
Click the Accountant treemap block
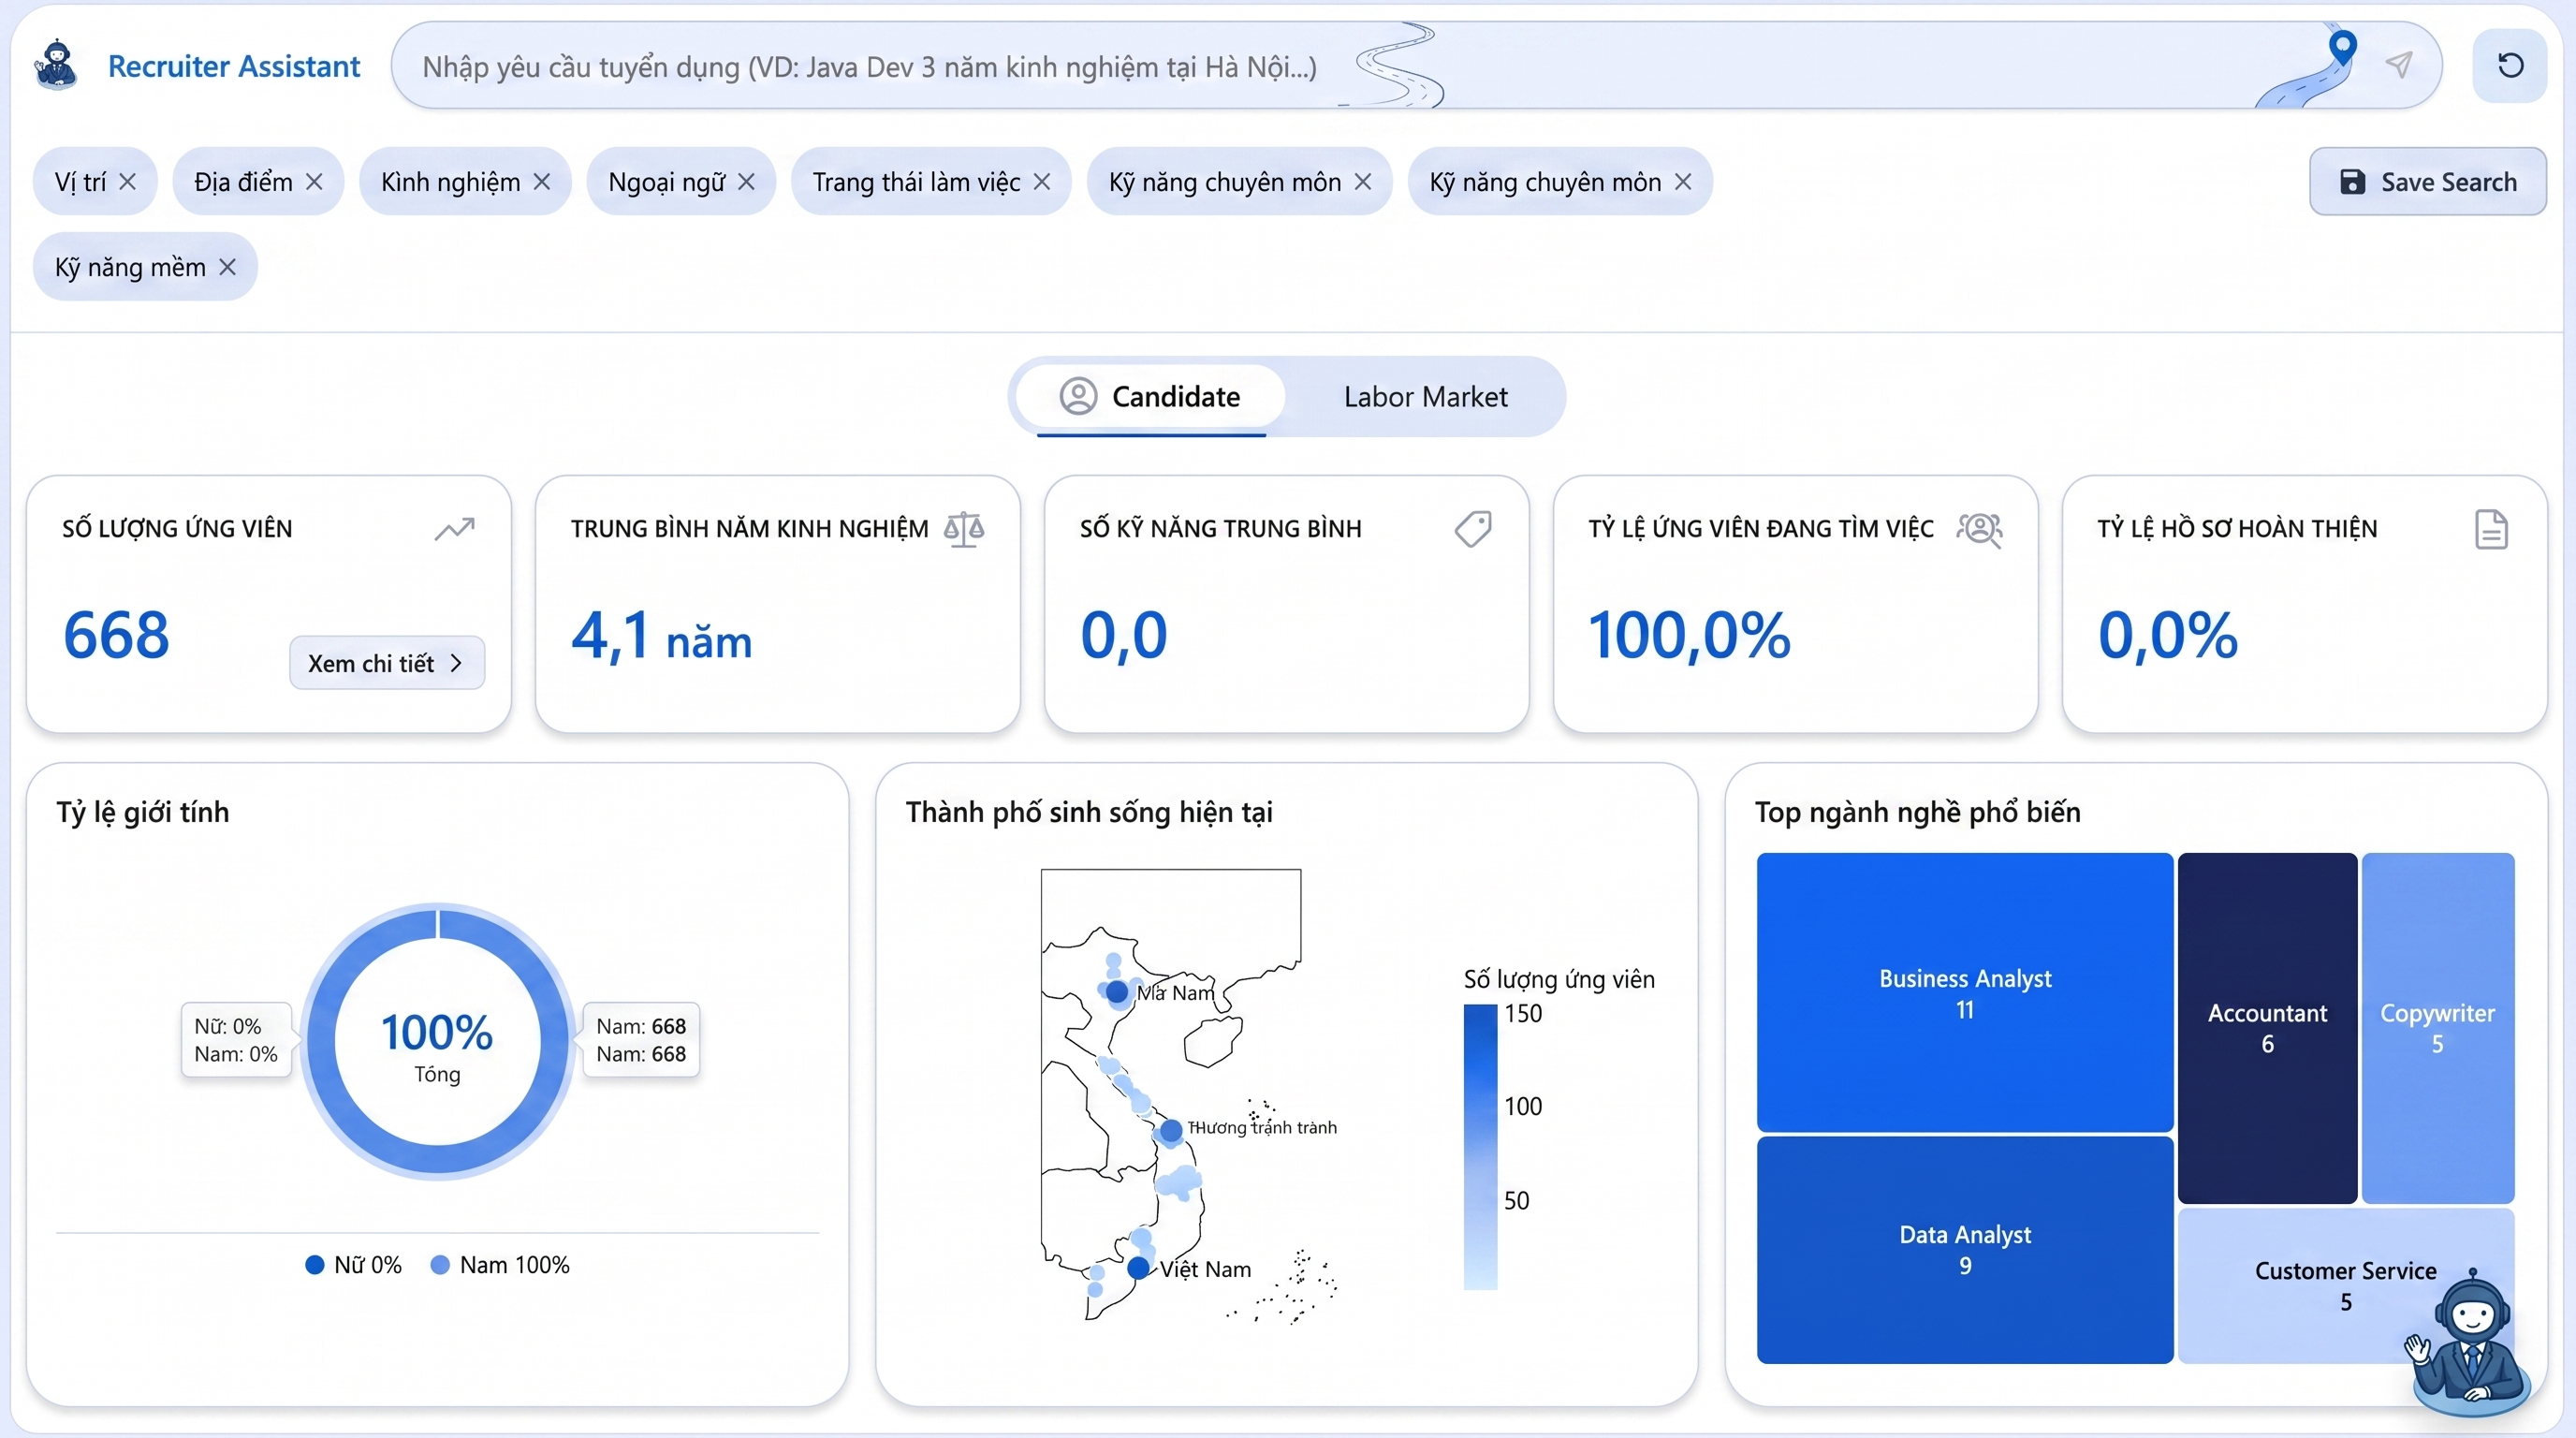[2267, 1028]
